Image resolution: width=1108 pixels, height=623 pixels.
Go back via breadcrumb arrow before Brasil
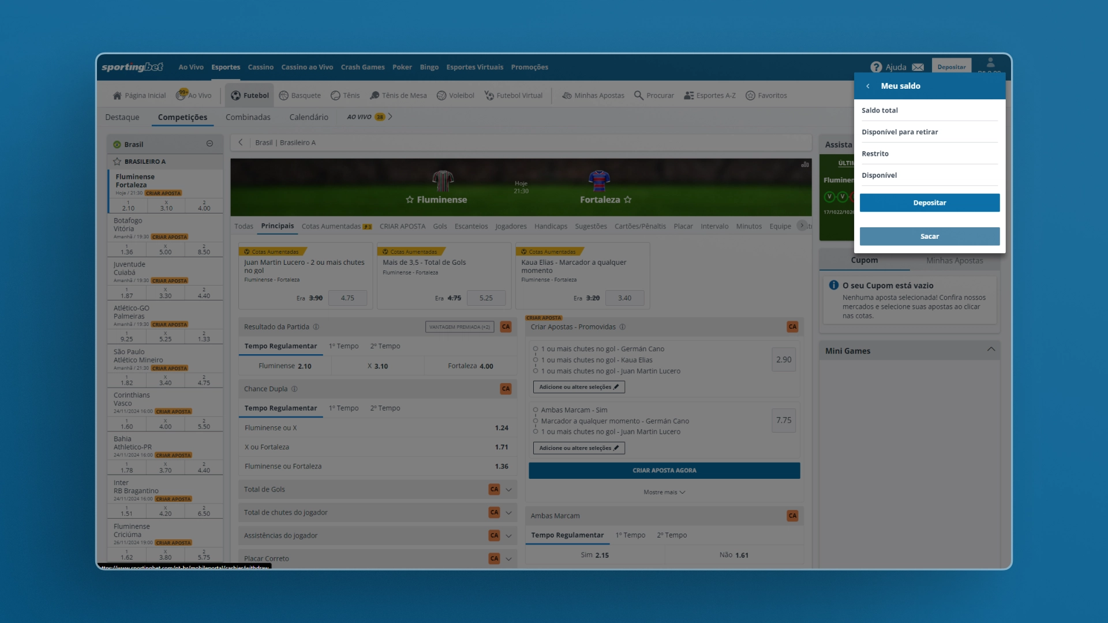tap(241, 142)
